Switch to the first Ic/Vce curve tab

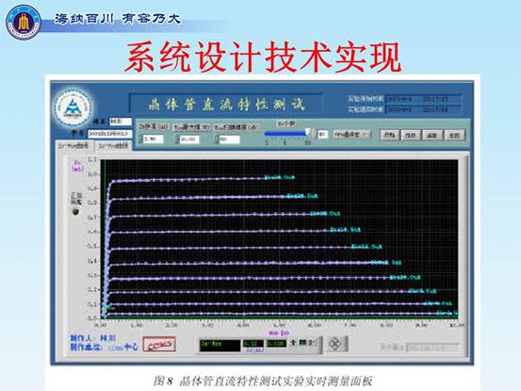74,145
